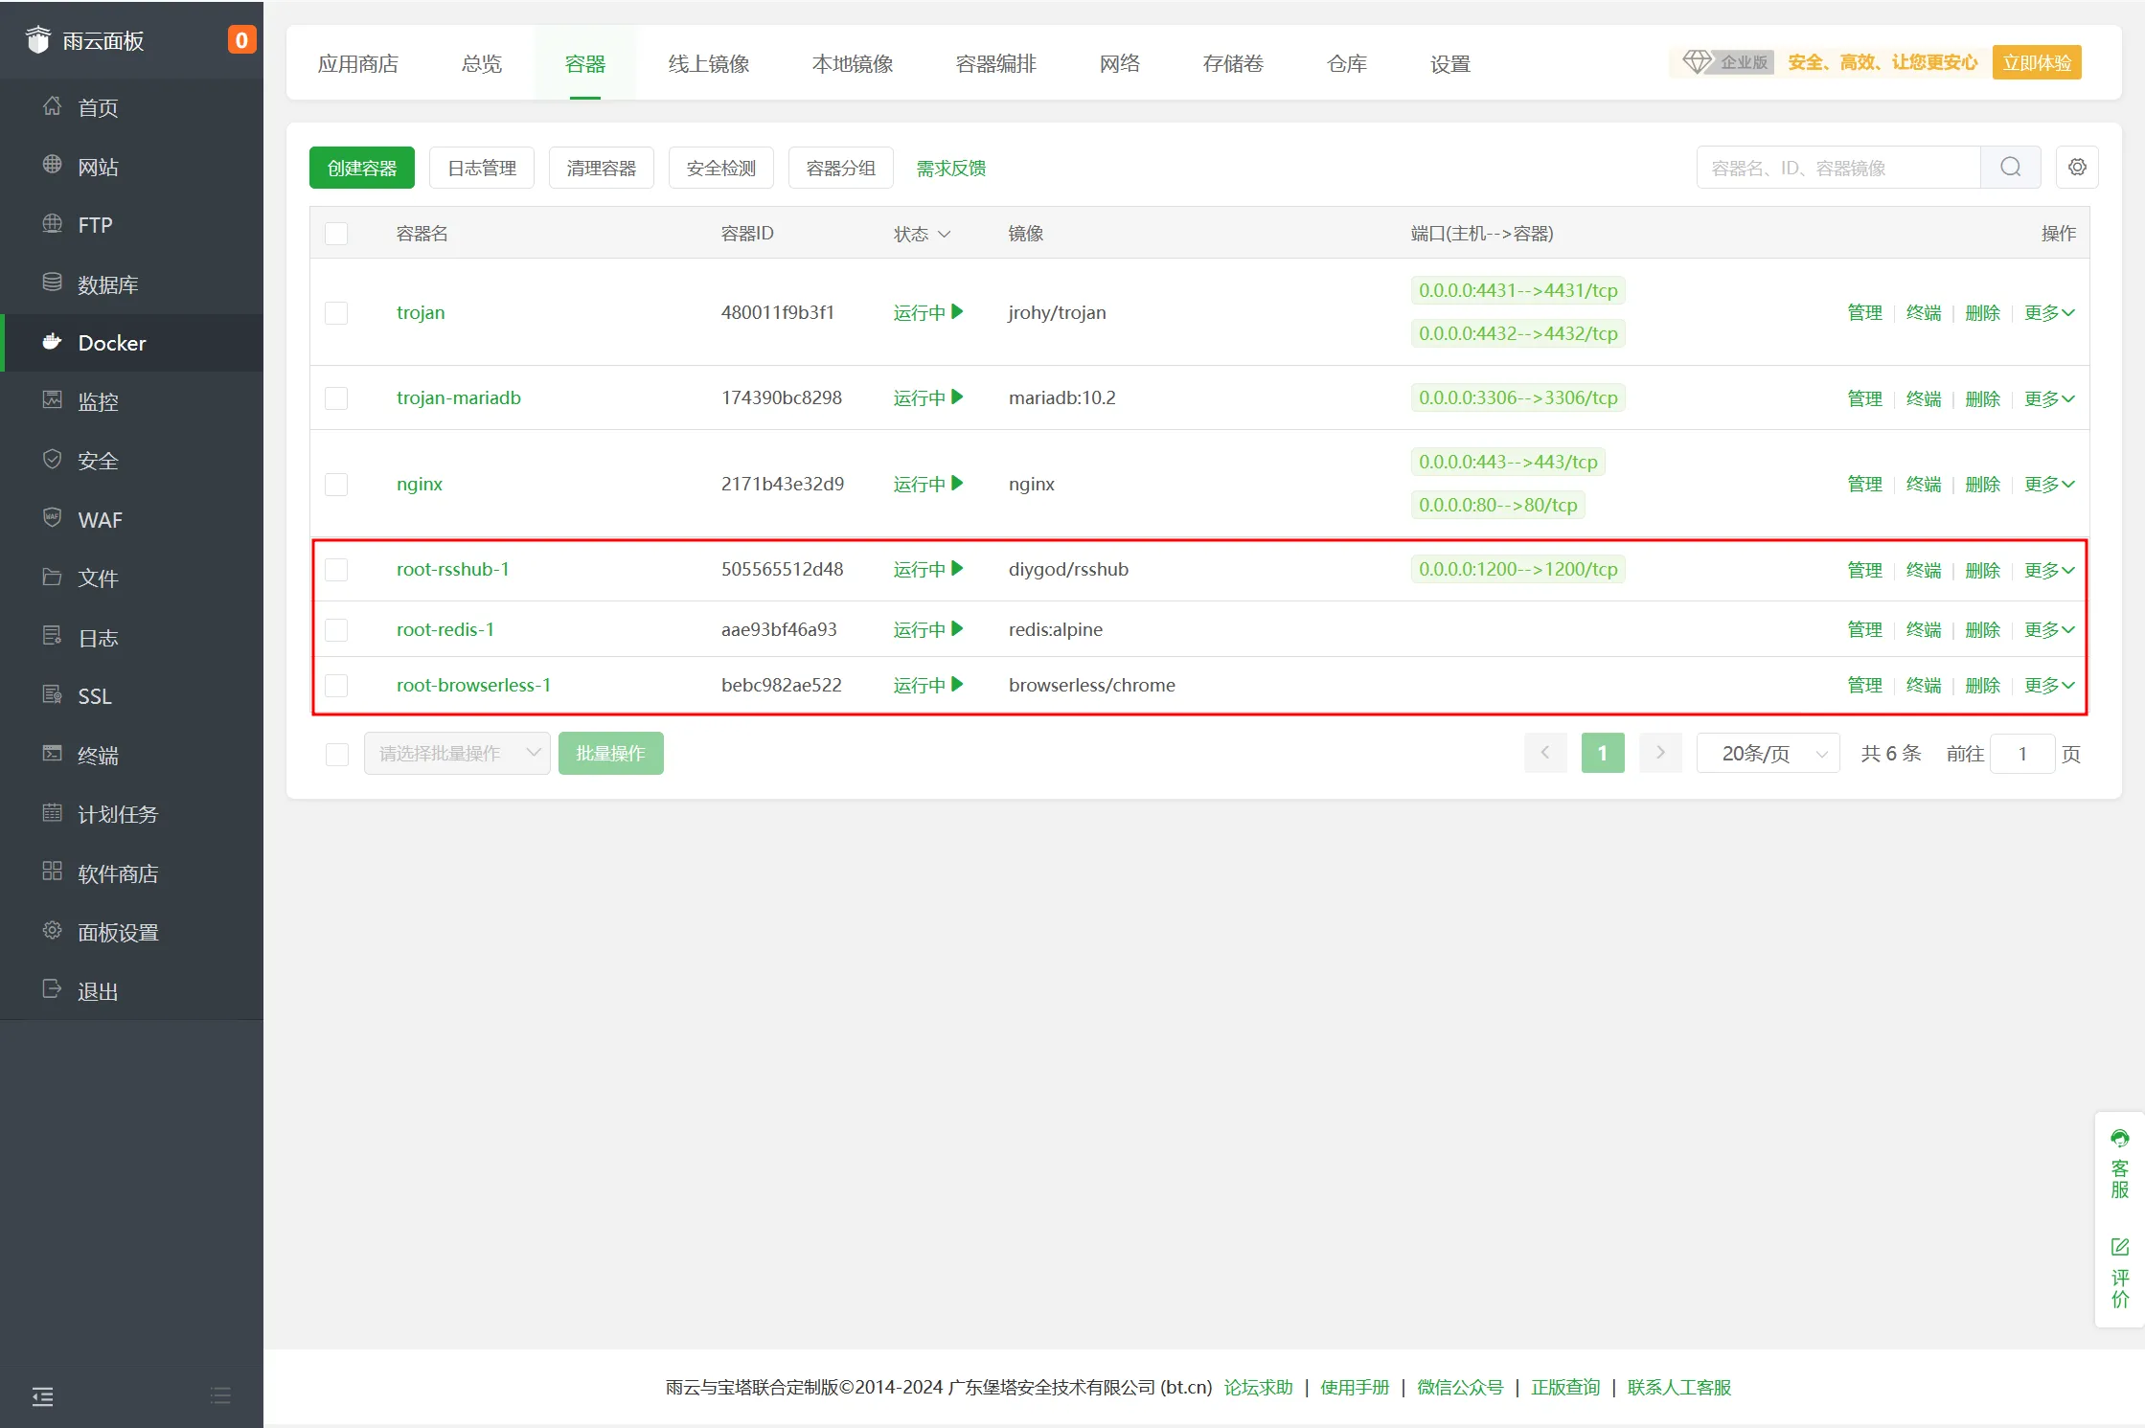Click the 创建容器 button
This screenshot has height=1428, width=2145.
(362, 168)
